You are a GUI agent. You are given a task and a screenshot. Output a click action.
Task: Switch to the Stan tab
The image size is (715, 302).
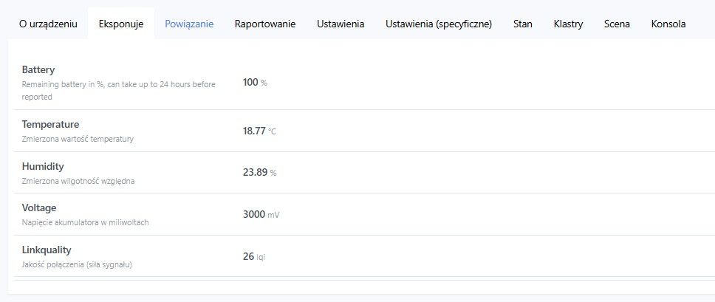[x=523, y=24]
